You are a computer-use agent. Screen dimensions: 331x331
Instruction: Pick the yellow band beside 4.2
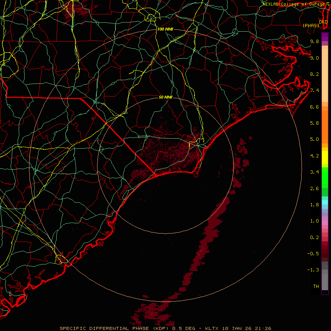(325, 157)
